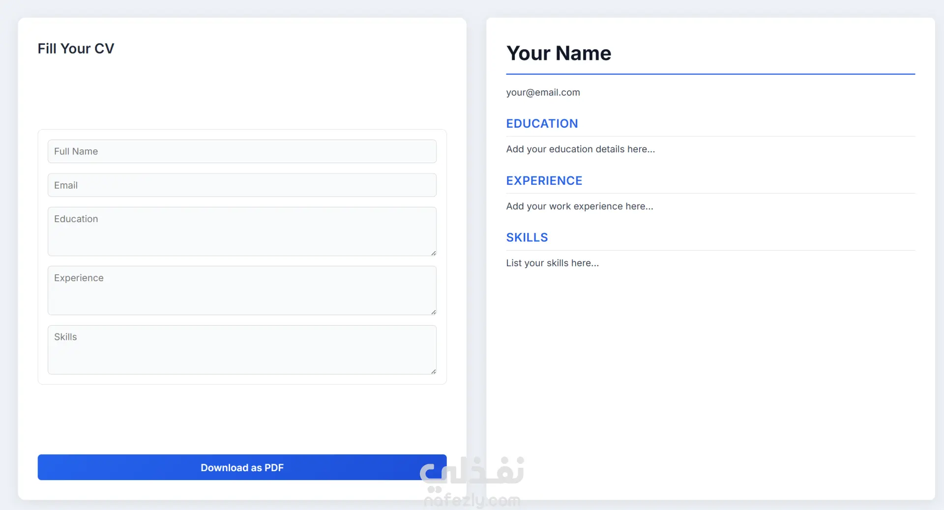Click "Add your education details here..." text
The image size is (944, 510).
[x=580, y=149]
